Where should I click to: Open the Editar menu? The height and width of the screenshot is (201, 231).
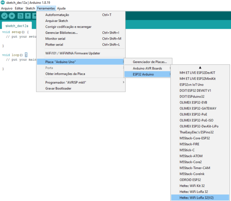click(x=19, y=8)
